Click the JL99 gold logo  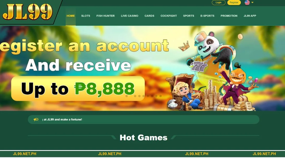point(28,12)
